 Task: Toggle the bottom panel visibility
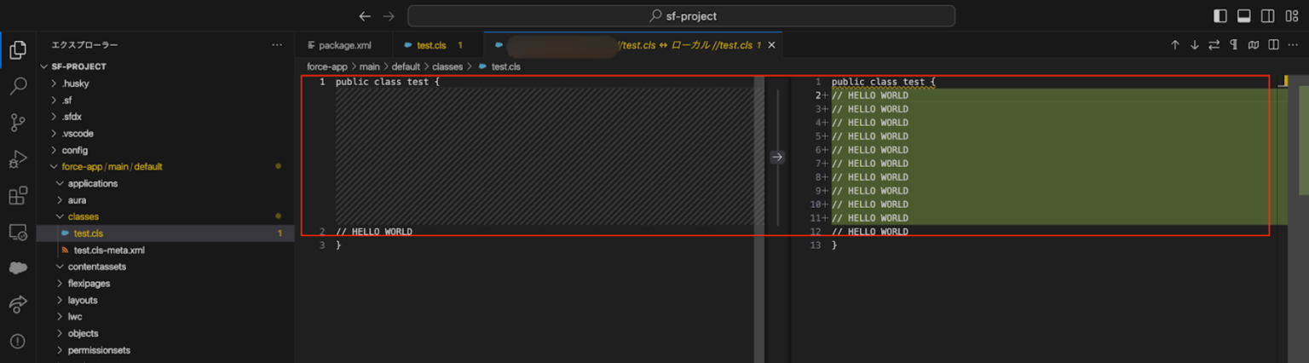1244,16
